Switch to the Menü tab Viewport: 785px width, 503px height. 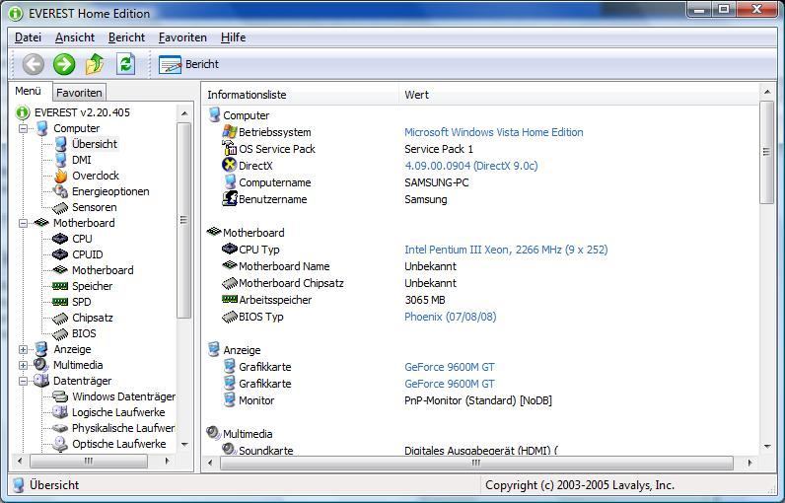pos(29,91)
